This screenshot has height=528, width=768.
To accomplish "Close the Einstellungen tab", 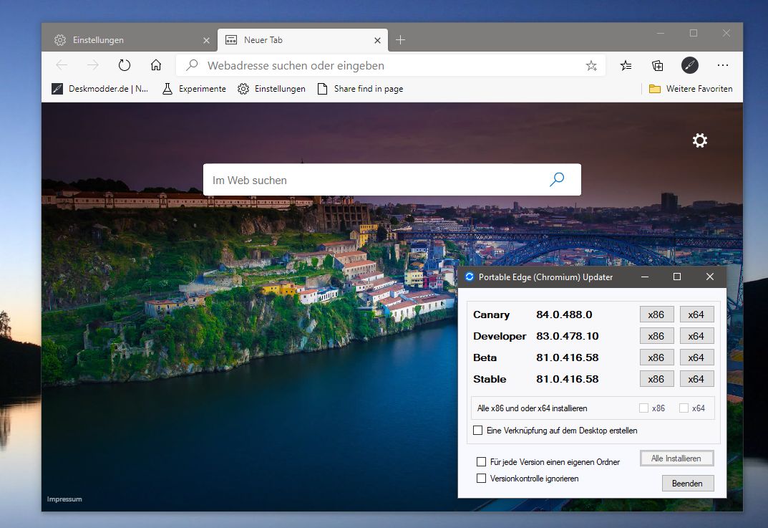I will [x=206, y=40].
